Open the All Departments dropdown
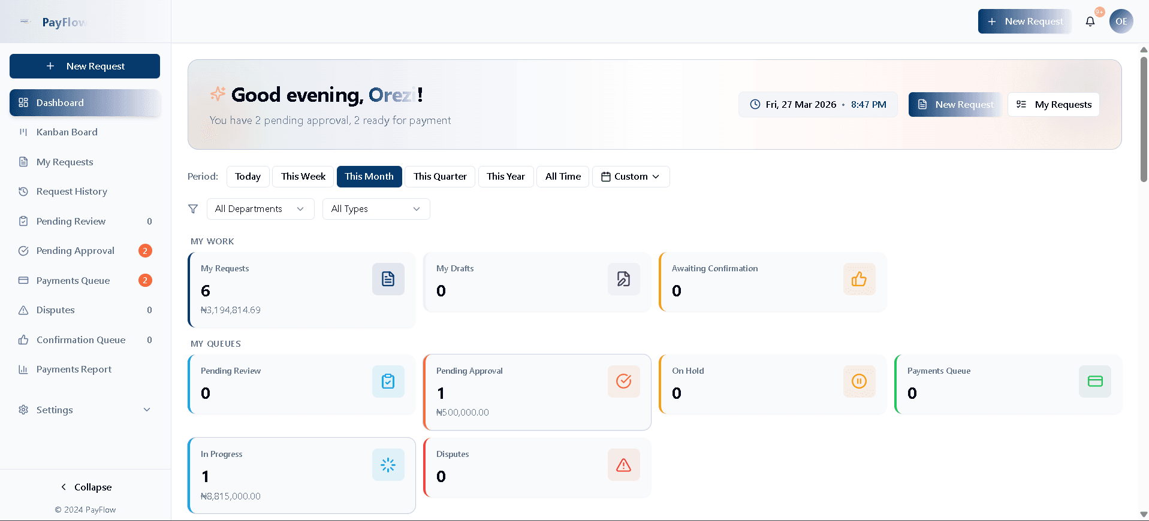 pos(261,209)
